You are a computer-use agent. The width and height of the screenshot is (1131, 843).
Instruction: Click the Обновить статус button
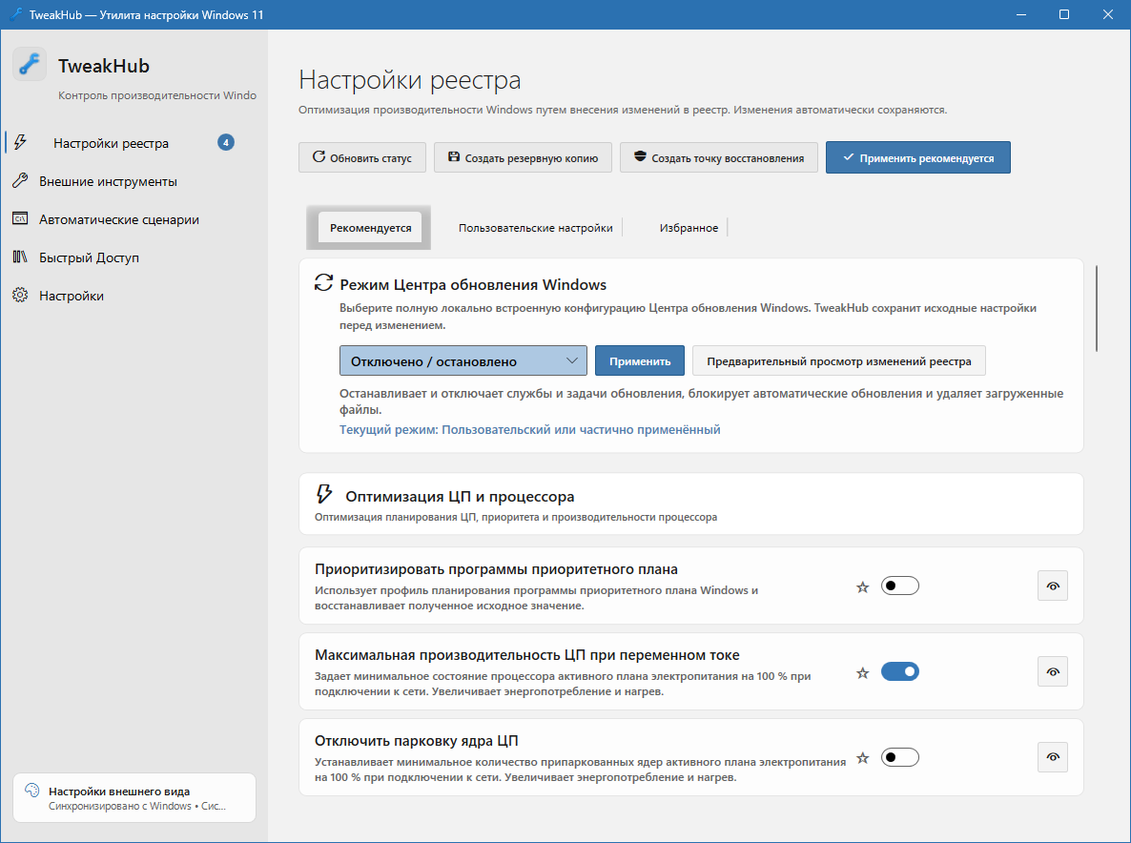362,157
